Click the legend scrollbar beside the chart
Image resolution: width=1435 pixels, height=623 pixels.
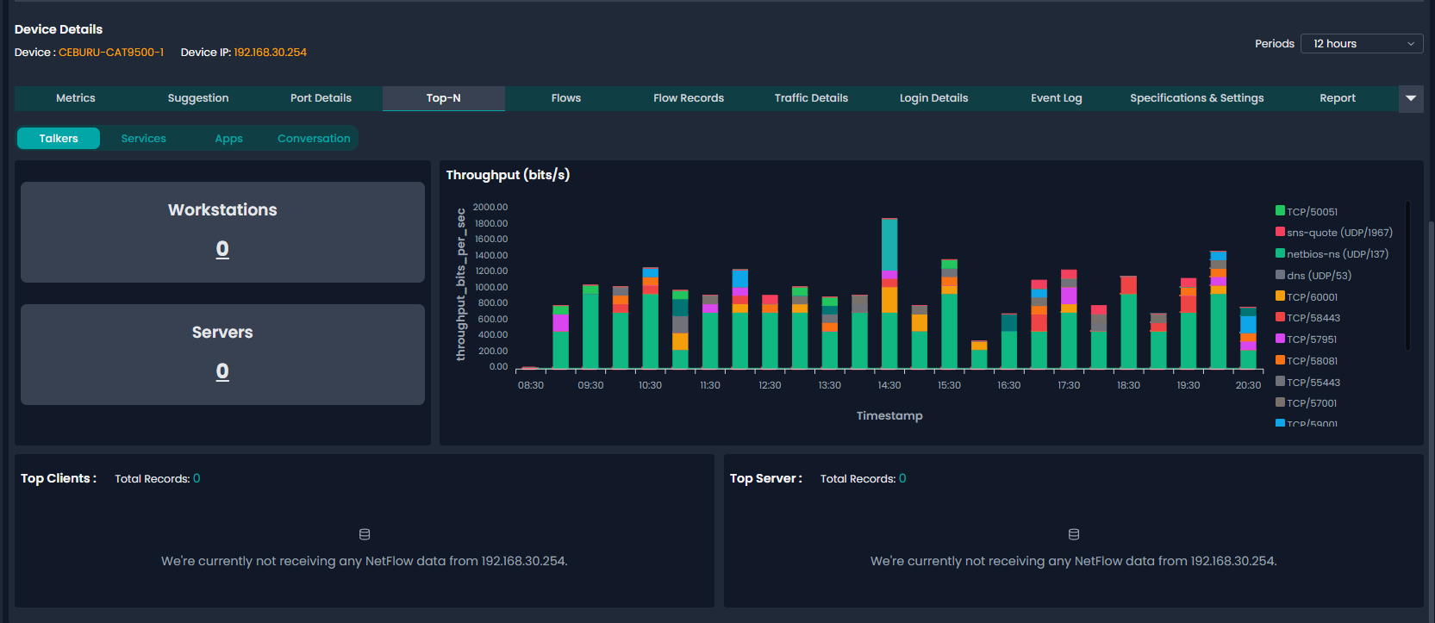[x=1408, y=276]
